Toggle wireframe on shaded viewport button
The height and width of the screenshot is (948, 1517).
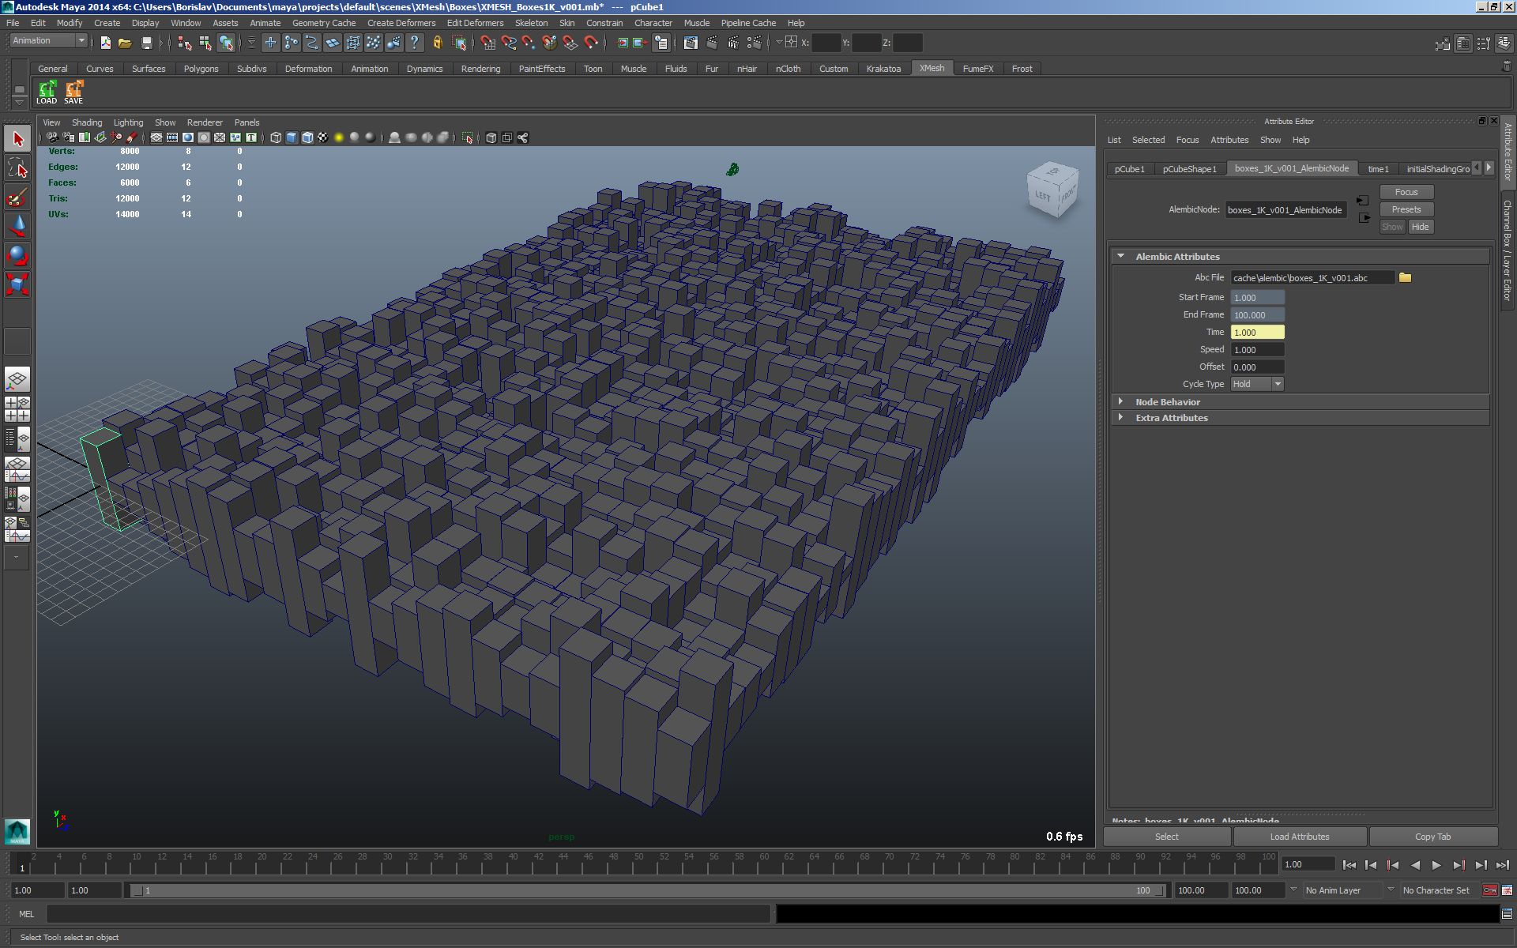coord(307,137)
